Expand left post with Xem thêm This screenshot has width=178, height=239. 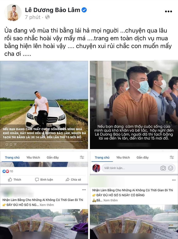47,205
